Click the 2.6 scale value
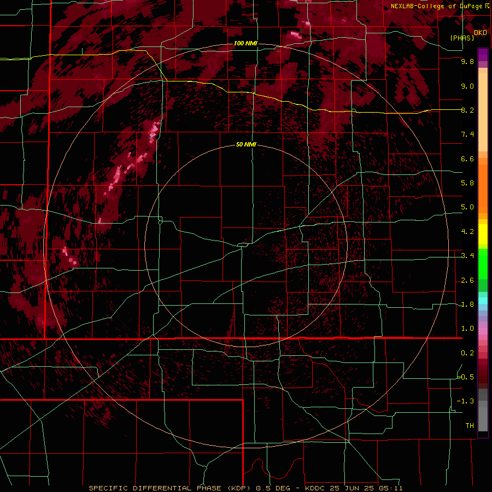 click(x=467, y=280)
